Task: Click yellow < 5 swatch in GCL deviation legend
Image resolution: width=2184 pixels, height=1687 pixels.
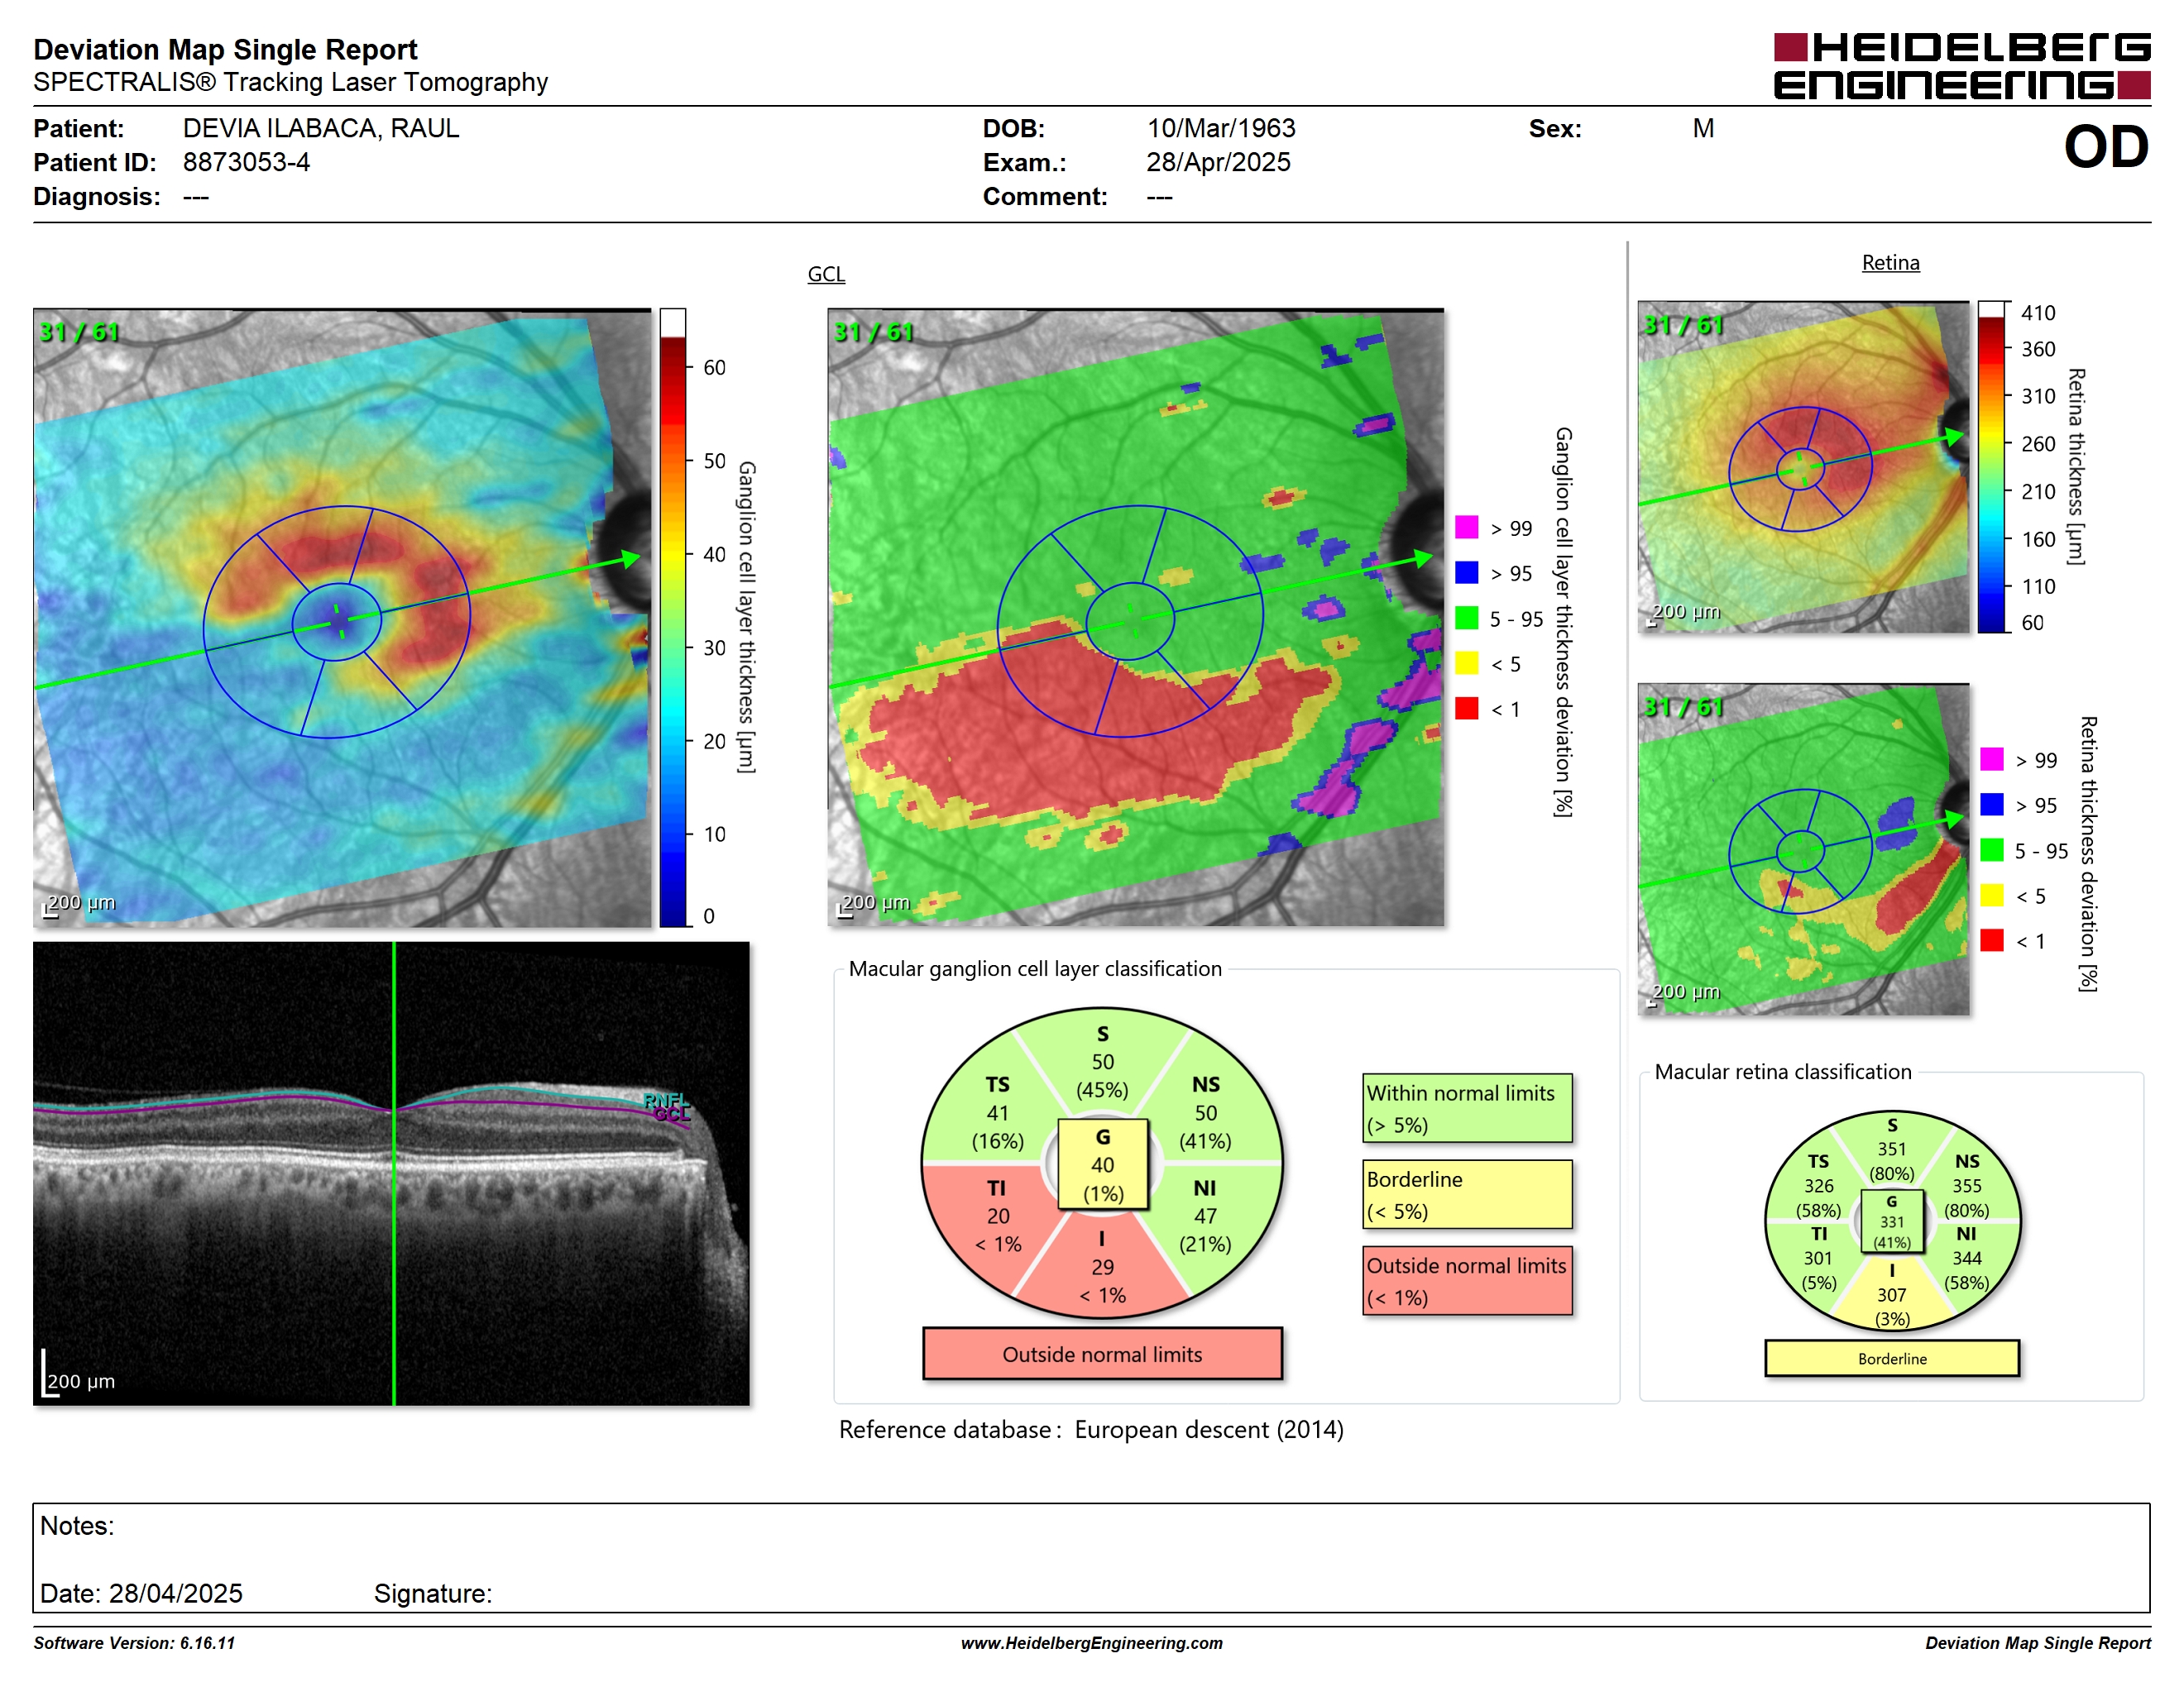Action: tap(1466, 662)
